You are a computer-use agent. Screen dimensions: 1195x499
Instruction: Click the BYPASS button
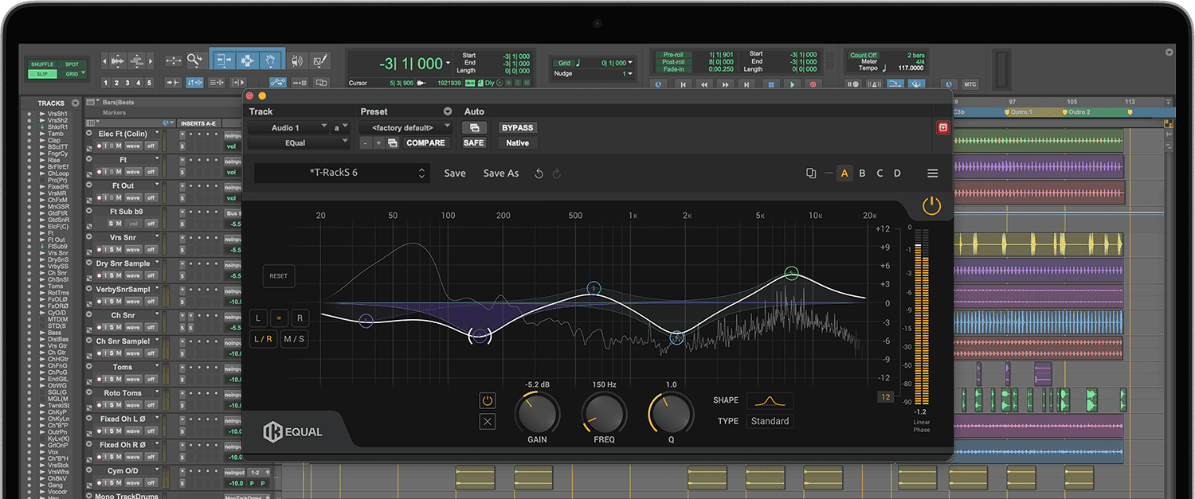(517, 127)
